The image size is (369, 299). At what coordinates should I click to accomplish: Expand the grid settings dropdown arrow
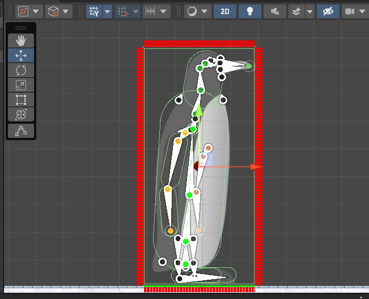[x=107, y=11]
